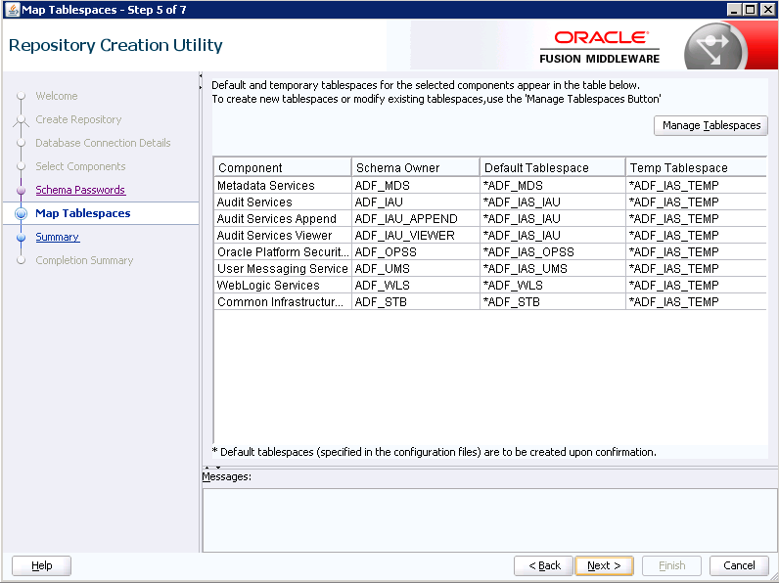Click the Default Tablespace column header
This screenshot has width=779, height=583.
tap(553, 167)
